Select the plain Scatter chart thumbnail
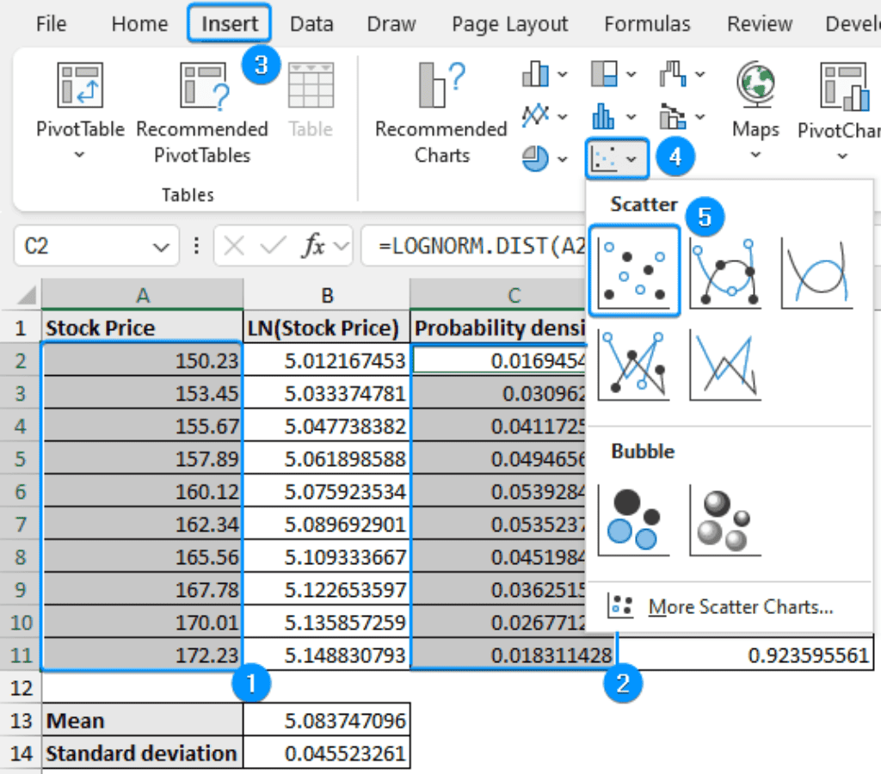 (x=635, y=271)
